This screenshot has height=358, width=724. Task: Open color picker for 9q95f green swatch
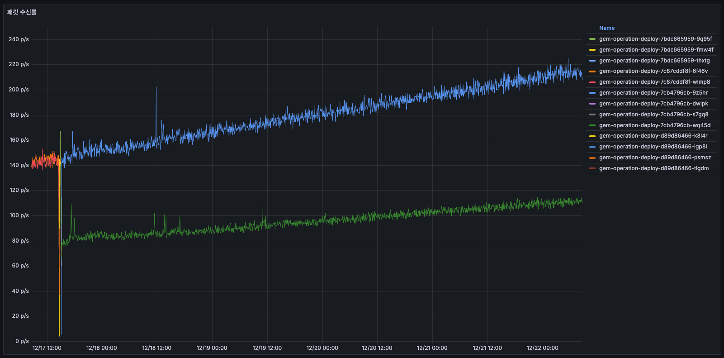pos(592,39)
